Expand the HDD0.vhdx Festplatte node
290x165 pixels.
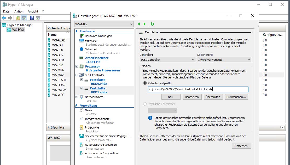pos(82,80)
